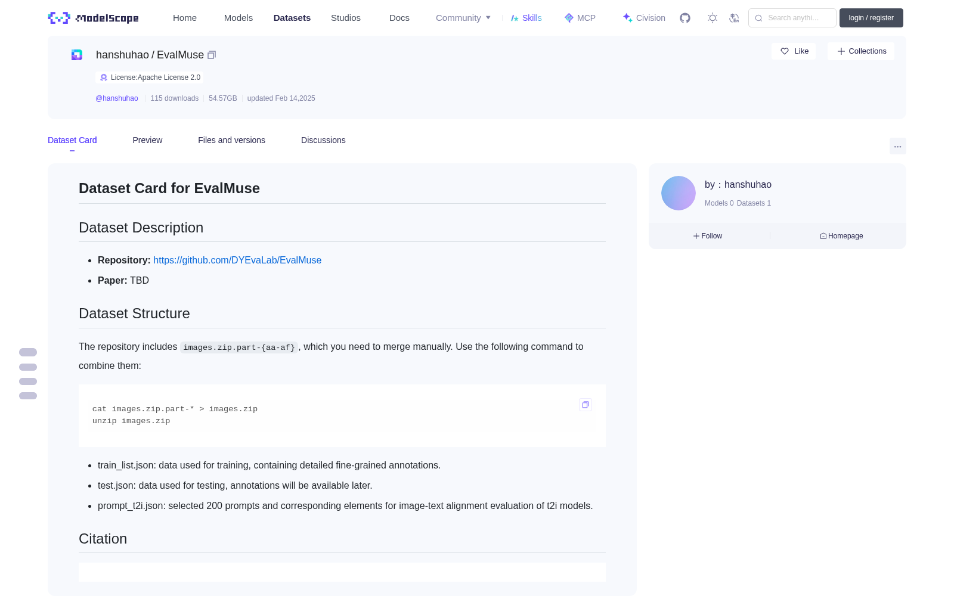Visit the user's Homepage link
The image size is (954, 596).
point(841,236)
